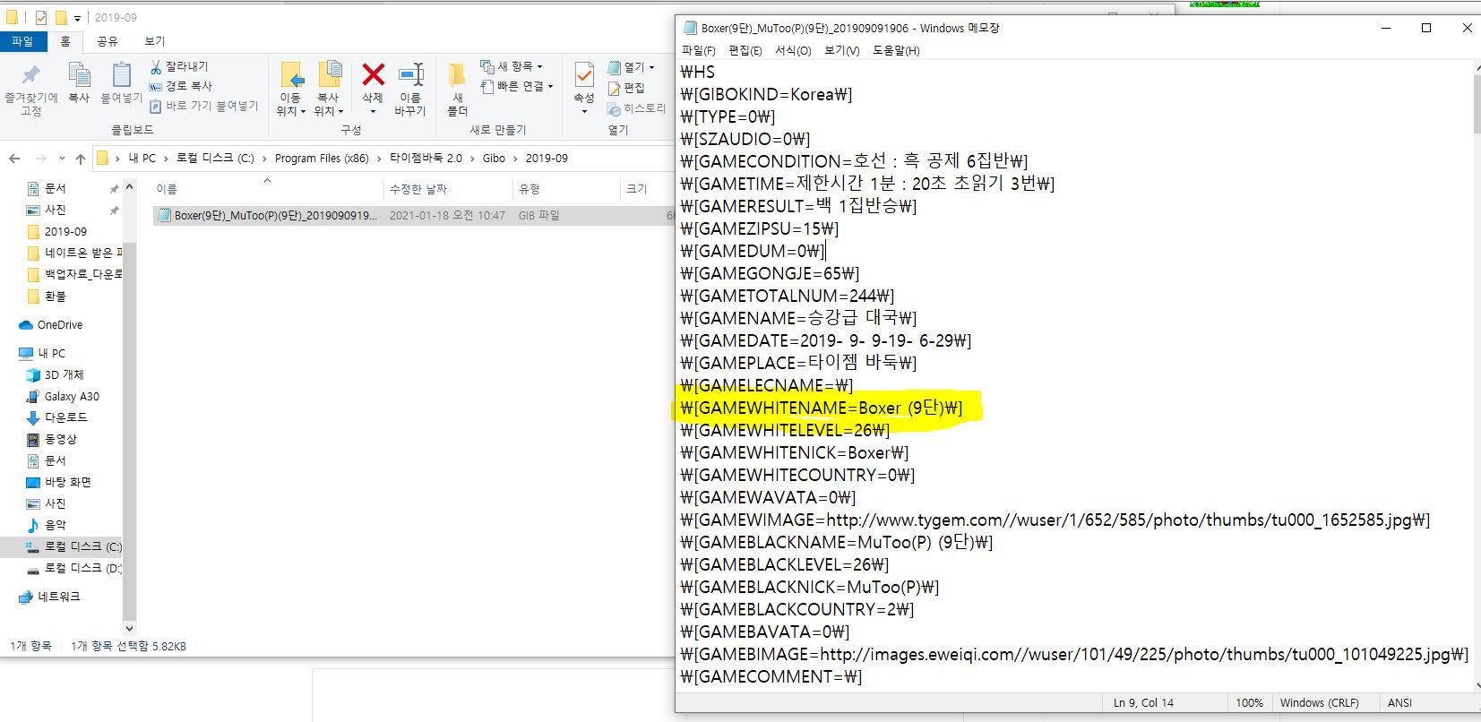Open the 새 항목 (New item) dropdown
This screenshot has height=722, width=1481.
[512, 66]
